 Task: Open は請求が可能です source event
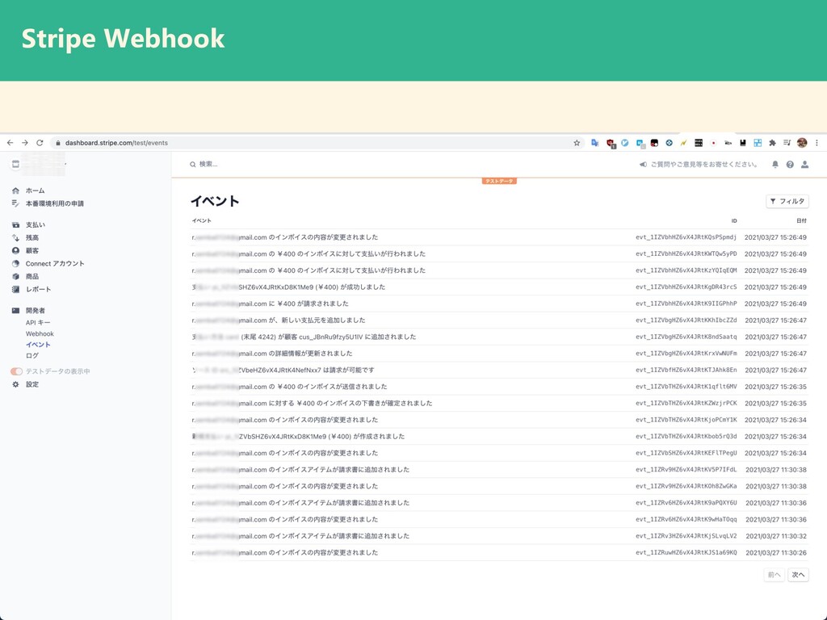pos(499,371)
